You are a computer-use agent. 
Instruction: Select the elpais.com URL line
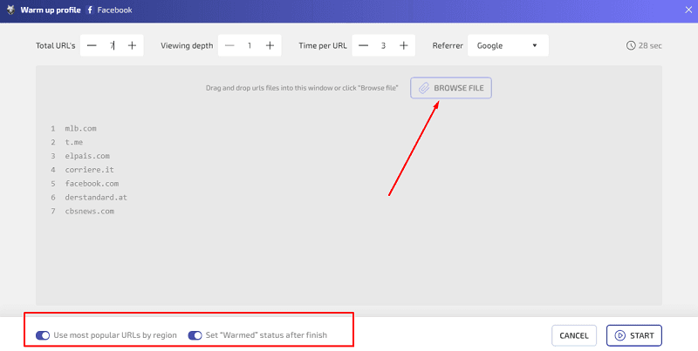coord(87,156)
